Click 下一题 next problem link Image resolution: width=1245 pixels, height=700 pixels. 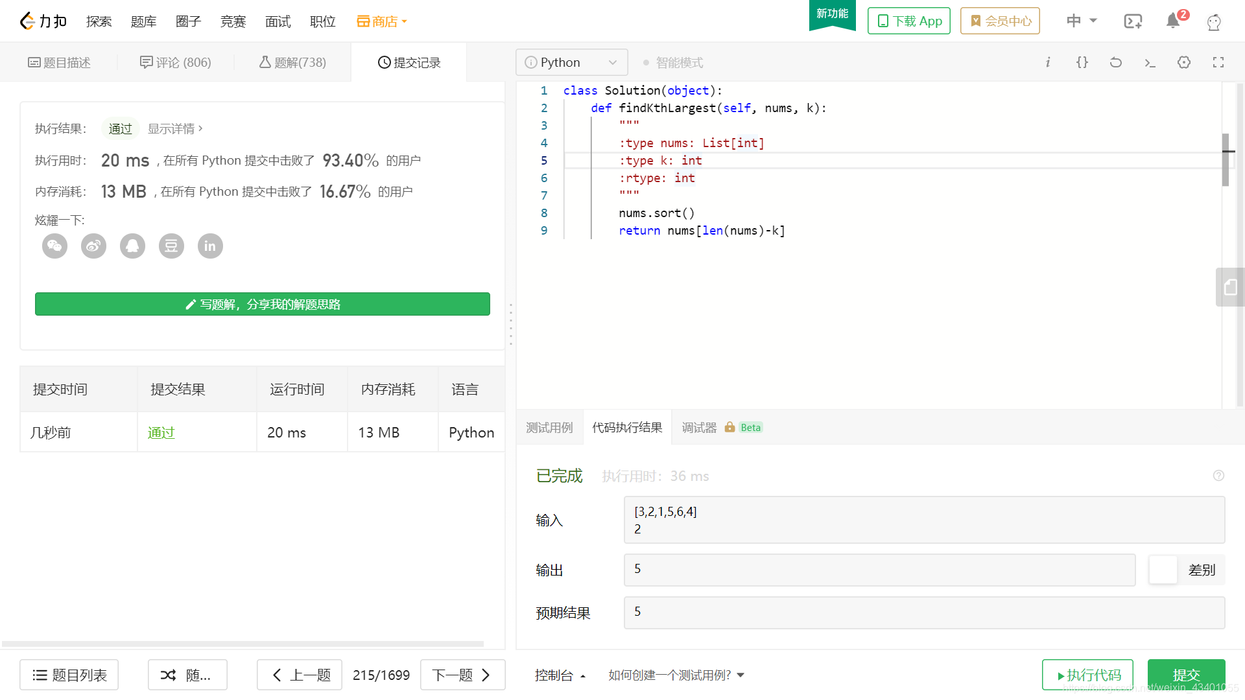tap(462, 675)
